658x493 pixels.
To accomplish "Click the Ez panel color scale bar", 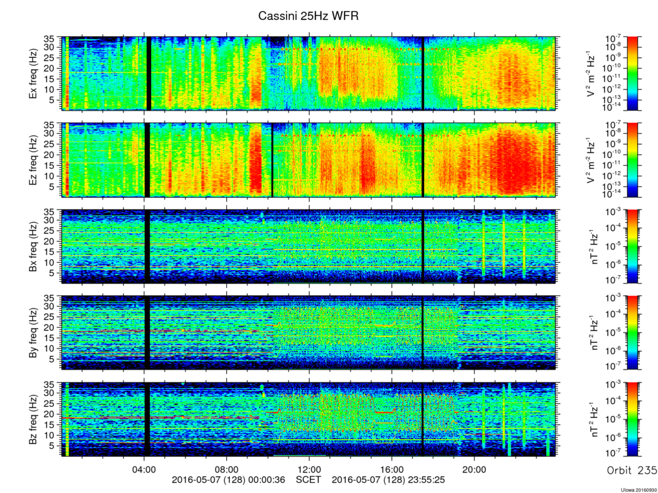I will (632, 160).
